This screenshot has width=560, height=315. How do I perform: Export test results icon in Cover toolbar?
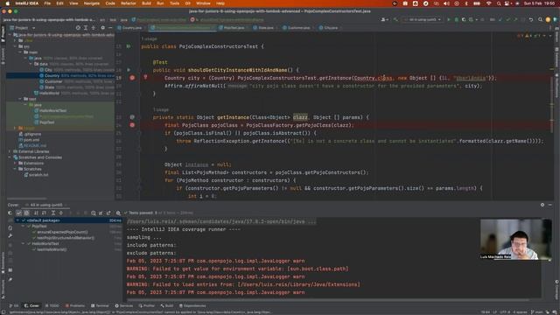click(x=108, y=213)
